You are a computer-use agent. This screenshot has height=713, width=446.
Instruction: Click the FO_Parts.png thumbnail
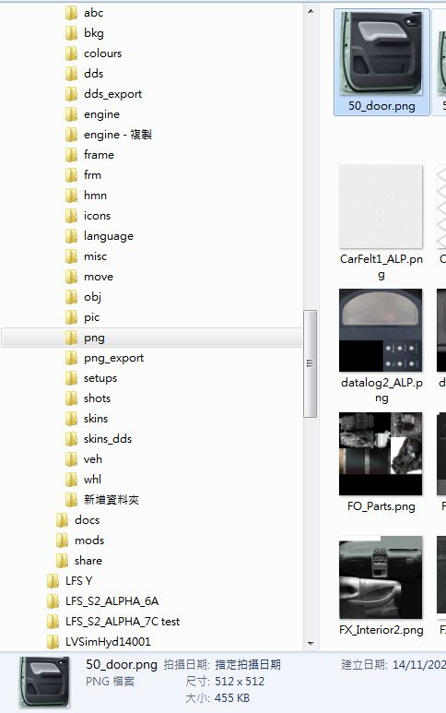[381, 454]
